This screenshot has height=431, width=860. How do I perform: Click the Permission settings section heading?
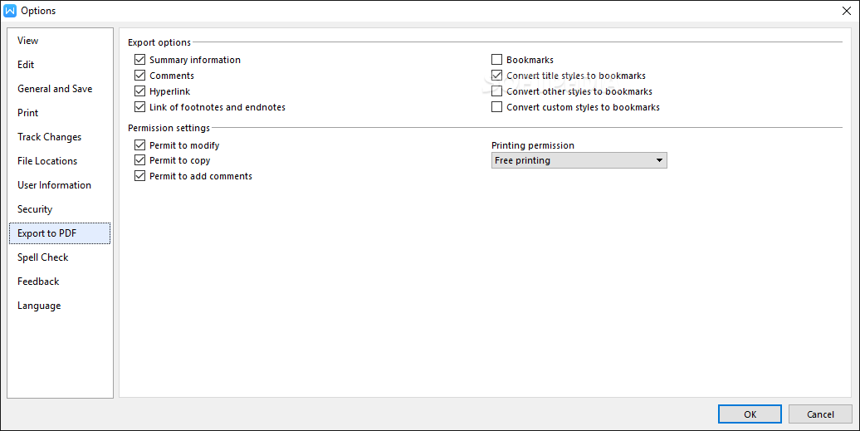(x=169, y=128)
